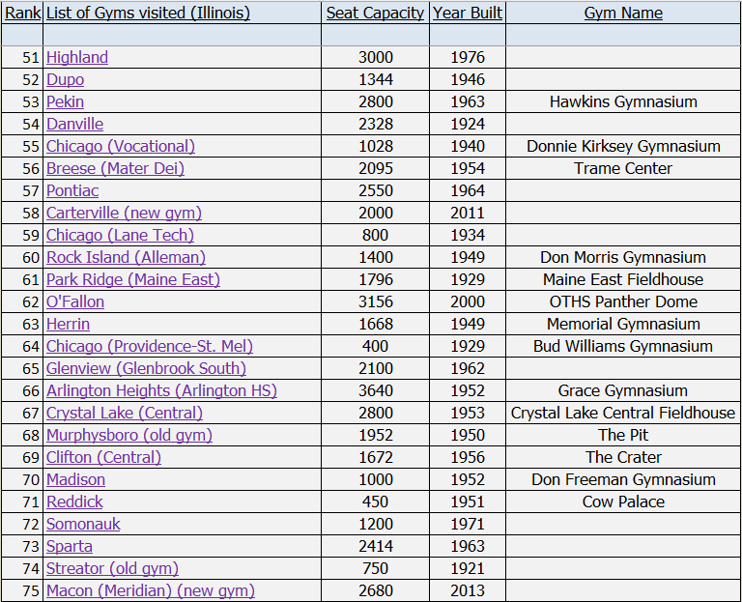Click the Gym Name column header

(623, 13)
